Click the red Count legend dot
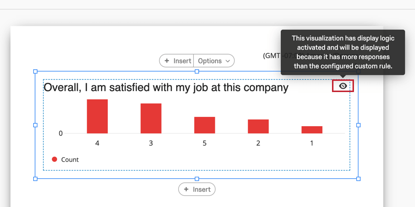The height and width of the screenshot is (207, 415). pyautogui.click(x=54, y=159)
